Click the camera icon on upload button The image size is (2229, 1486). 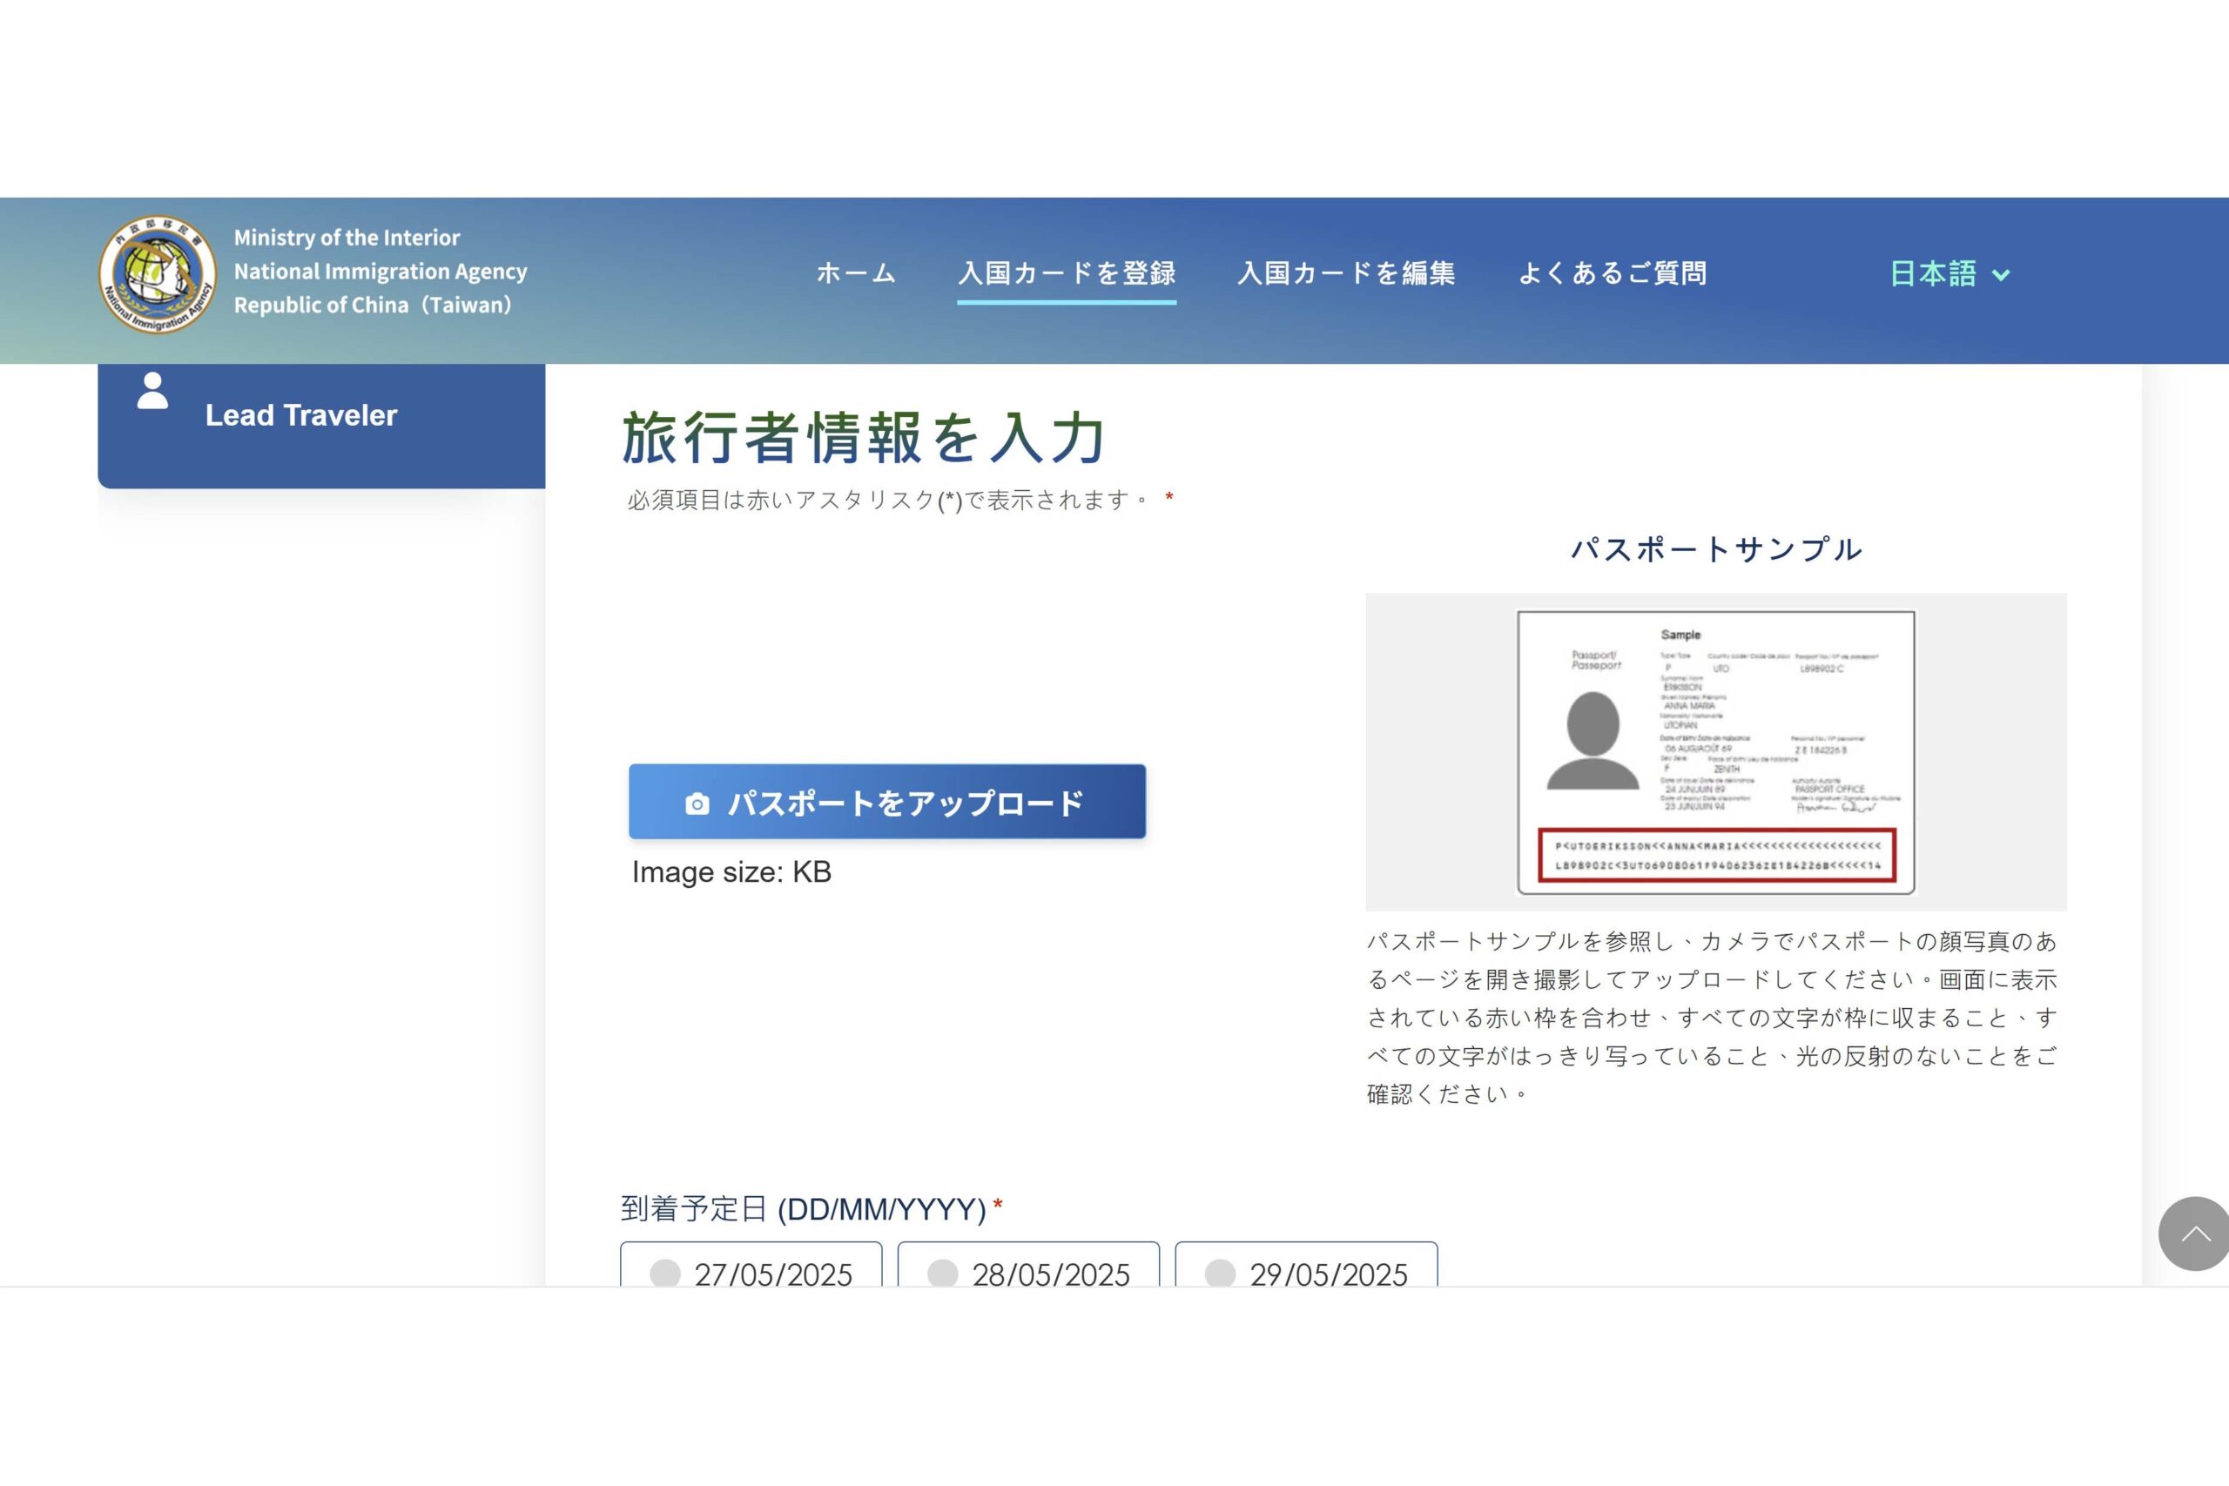pos(697,804)
